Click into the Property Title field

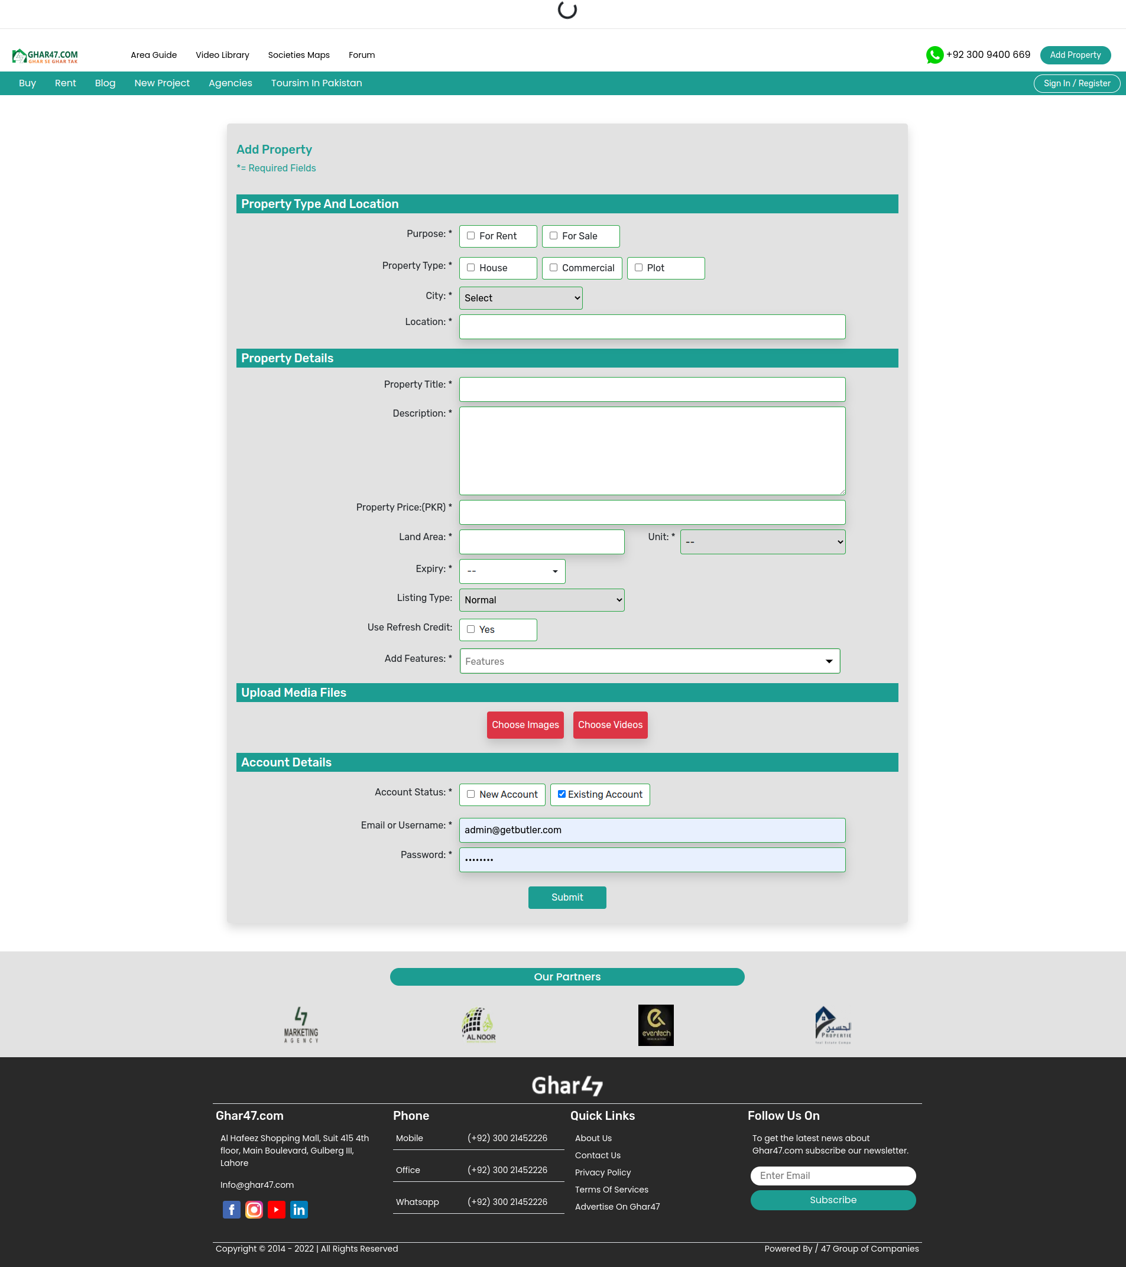point(652,389)
